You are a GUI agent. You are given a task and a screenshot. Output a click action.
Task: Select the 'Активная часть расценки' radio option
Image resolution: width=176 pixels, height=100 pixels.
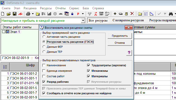[44, 37]
